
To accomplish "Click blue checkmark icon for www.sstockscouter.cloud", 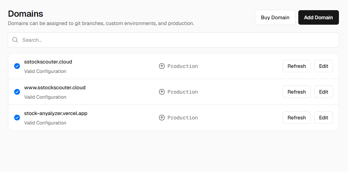I will [x=17, y=92].
